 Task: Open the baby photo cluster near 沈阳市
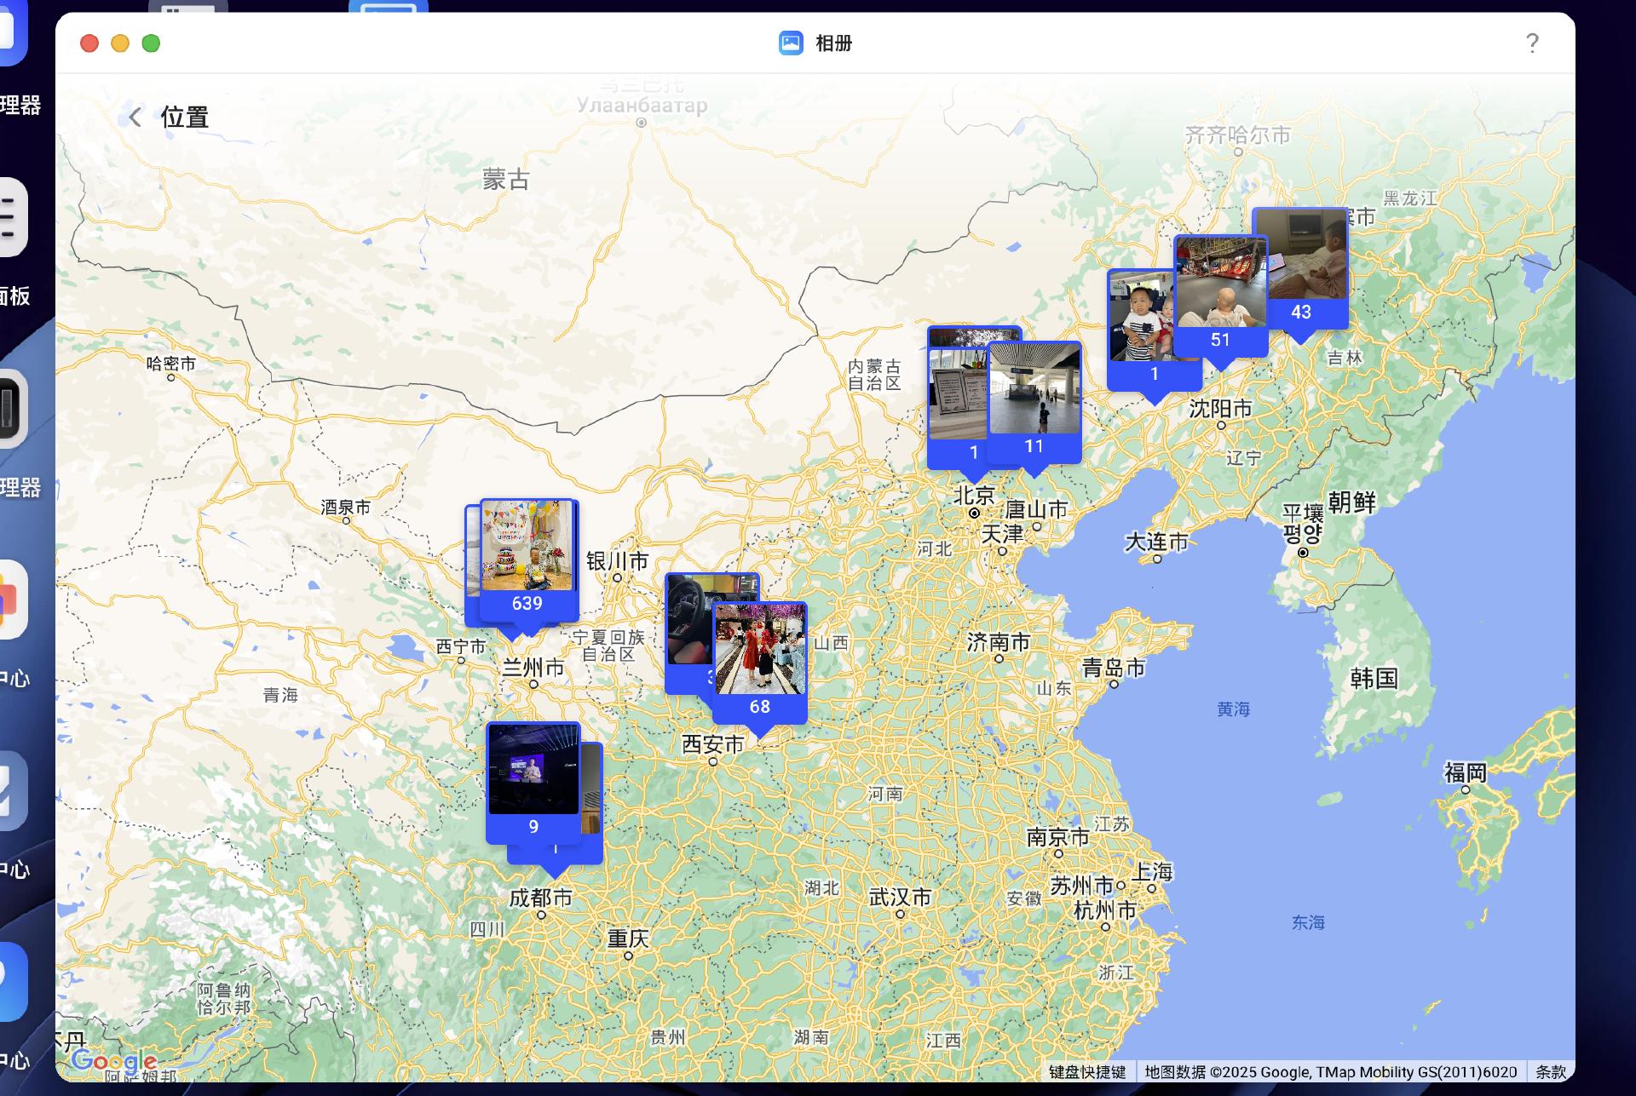tap(1140, 330)
